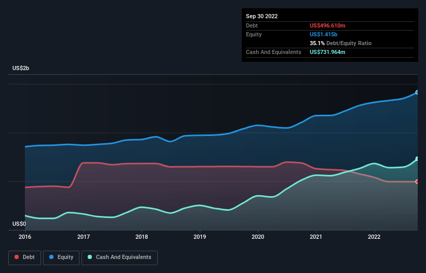Screen dimensions: 426x273
Task: Toggle the Equity series legend button
Action: point(61,257)
